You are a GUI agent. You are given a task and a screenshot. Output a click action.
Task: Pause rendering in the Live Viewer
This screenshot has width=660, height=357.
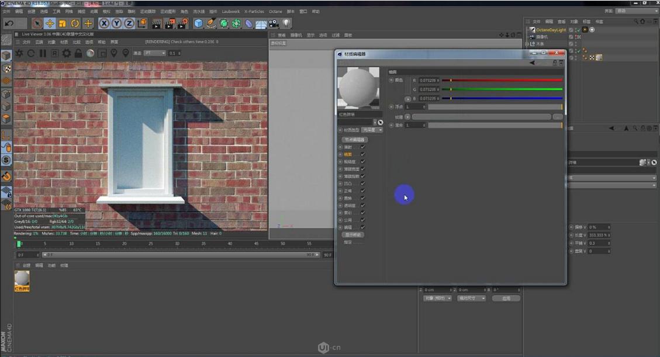pyautogui.click(x=43, y=53)
